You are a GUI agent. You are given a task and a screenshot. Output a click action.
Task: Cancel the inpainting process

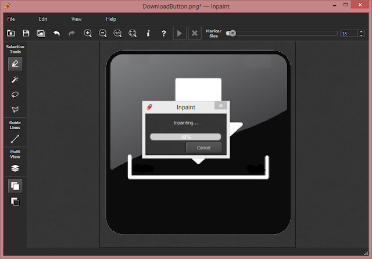coord(204,148)
